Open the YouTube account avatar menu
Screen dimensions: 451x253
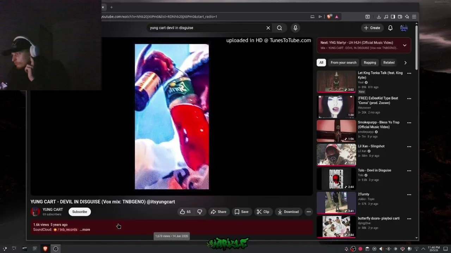tap(404, 28)
